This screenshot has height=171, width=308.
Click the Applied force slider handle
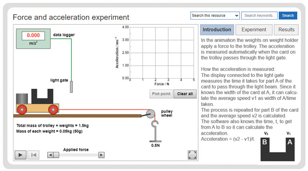click(x=56, y=155)
